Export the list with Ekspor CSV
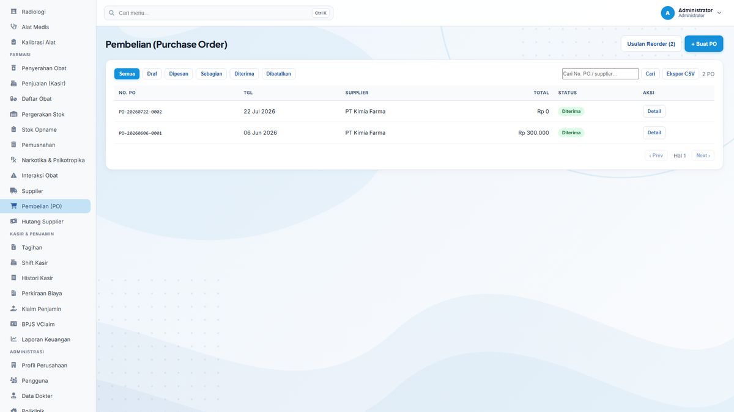Image resolution: width=734 pixels, height=412 pixels. tap(681, 74)
